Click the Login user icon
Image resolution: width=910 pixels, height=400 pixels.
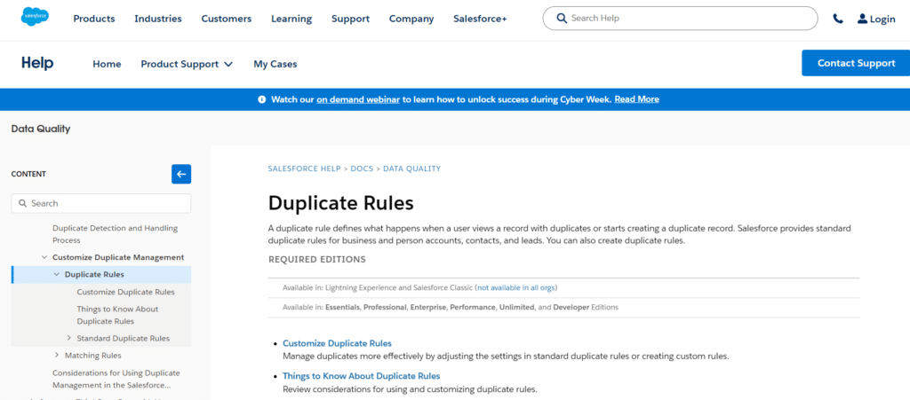click(862, 19)
